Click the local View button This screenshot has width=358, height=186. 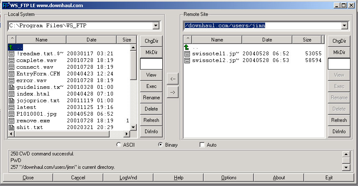tap(151, 75)
